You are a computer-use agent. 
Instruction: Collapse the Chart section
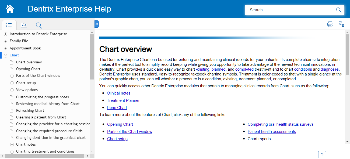(5, 55)
